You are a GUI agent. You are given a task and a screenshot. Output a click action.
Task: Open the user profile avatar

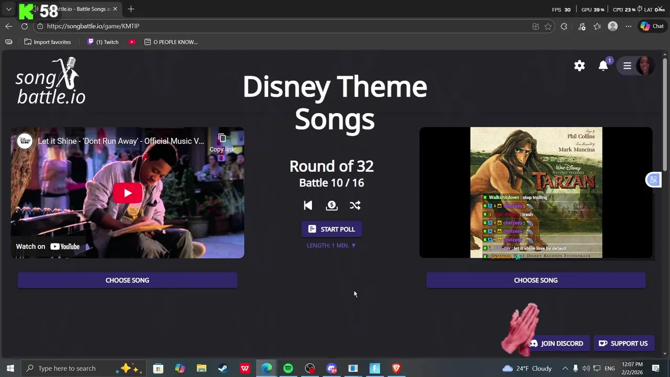[645, 65]
